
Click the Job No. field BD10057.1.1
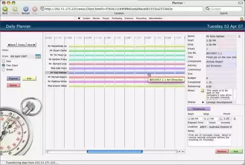click(221, 53)
